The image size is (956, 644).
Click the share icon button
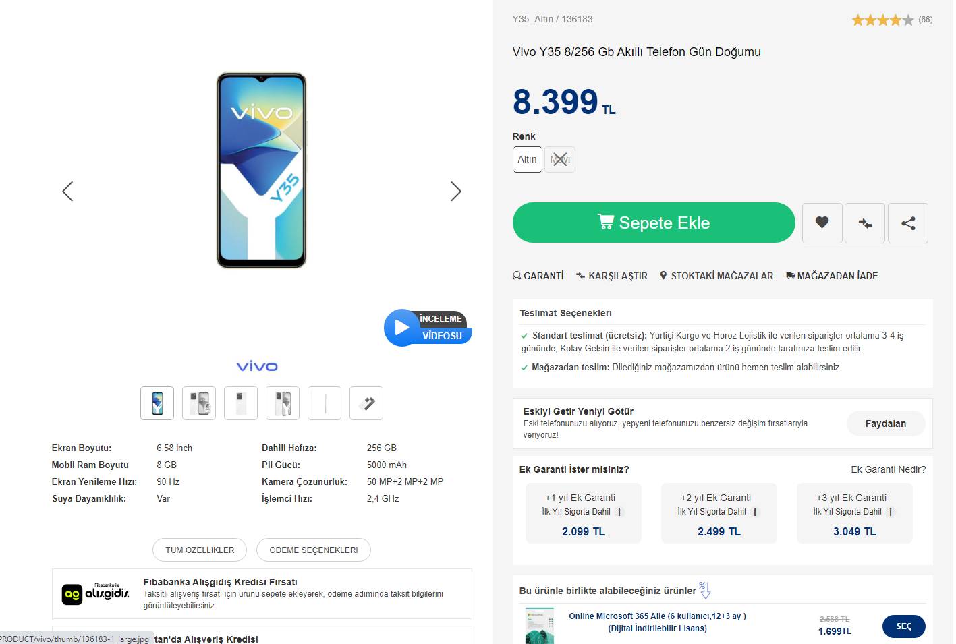[908, 223]
